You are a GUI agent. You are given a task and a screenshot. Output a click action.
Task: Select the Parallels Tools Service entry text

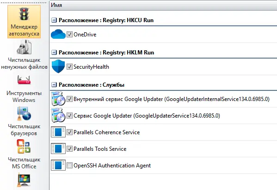(100, 149)
